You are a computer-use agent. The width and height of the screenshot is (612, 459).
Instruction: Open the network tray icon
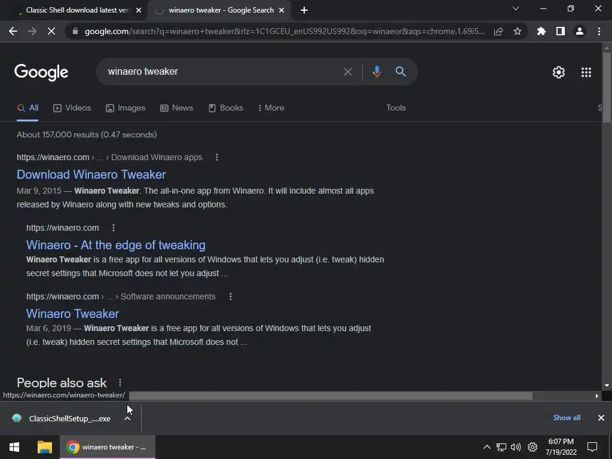coord(501,447)
